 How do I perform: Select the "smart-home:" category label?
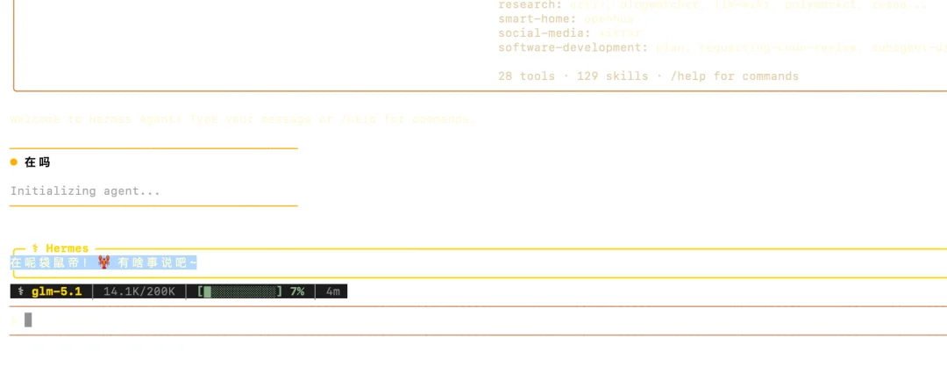(537, 18)
